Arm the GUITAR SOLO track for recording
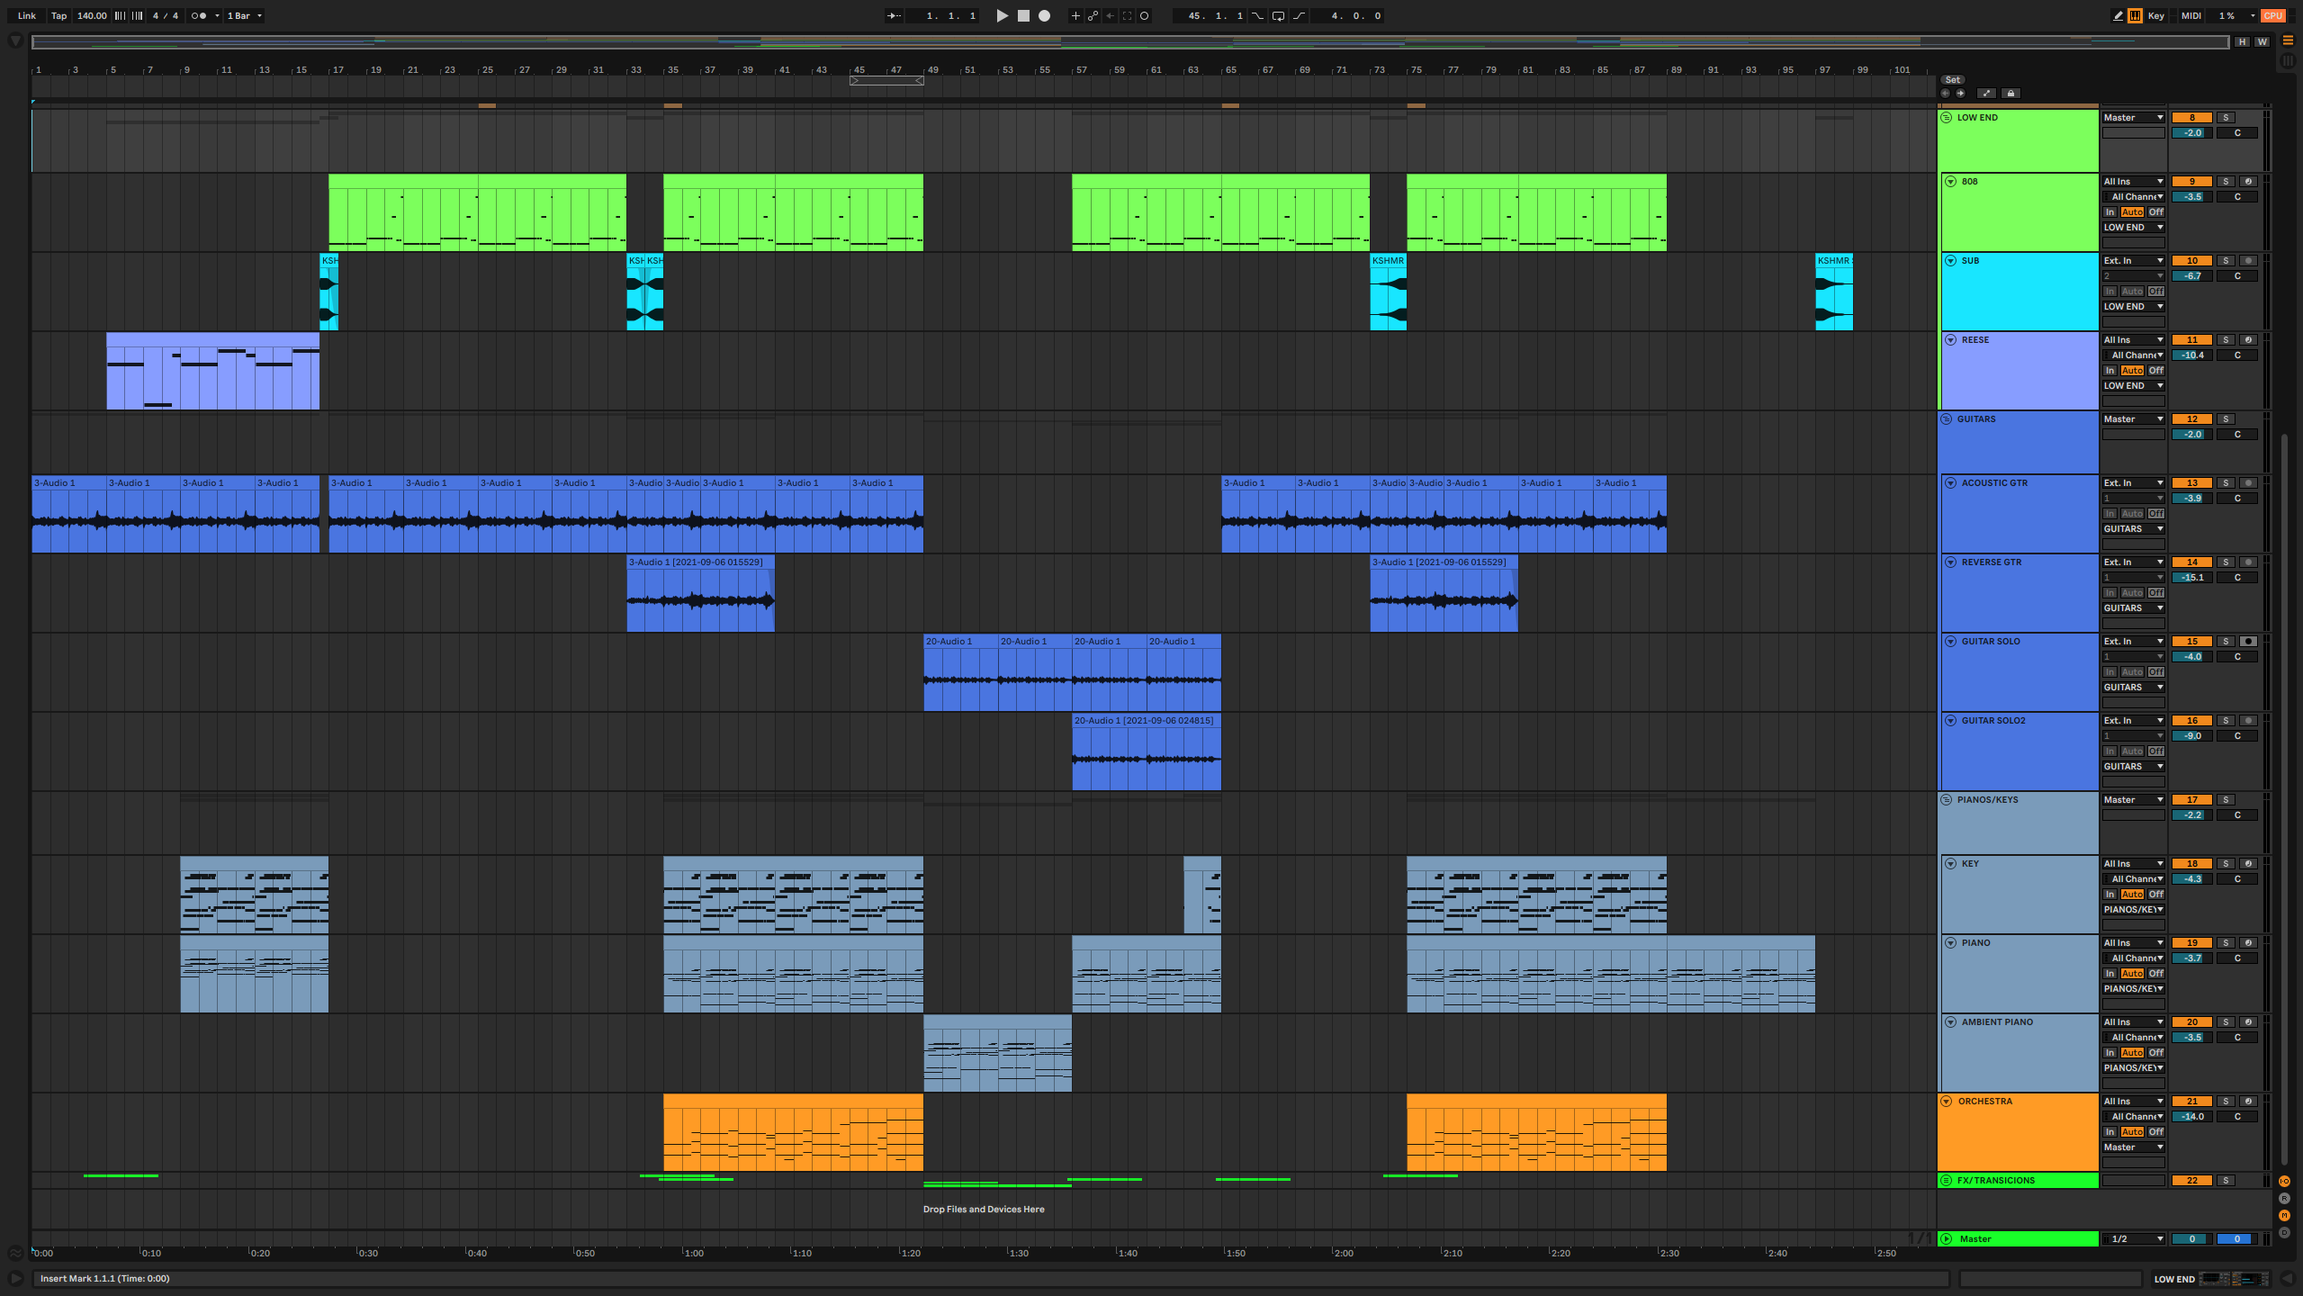The height and width of the screenshot is (1296, 2303). 2247,642
